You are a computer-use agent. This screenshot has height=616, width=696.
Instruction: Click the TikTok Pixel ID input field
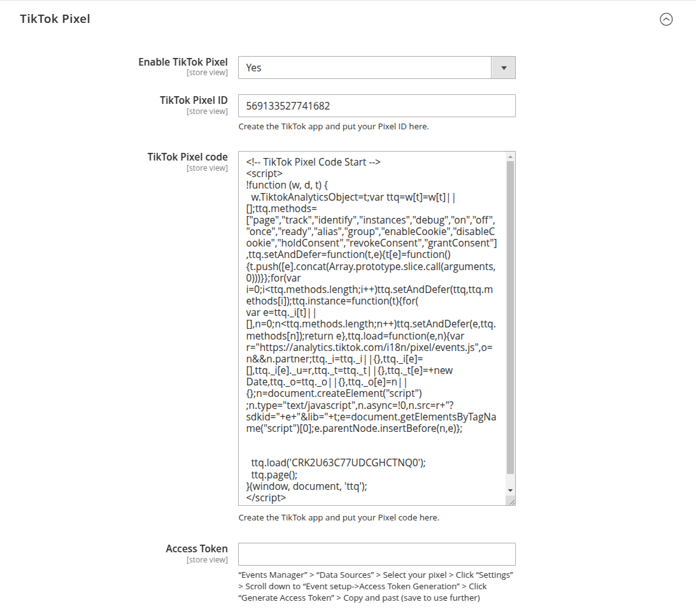pos(376,106)
